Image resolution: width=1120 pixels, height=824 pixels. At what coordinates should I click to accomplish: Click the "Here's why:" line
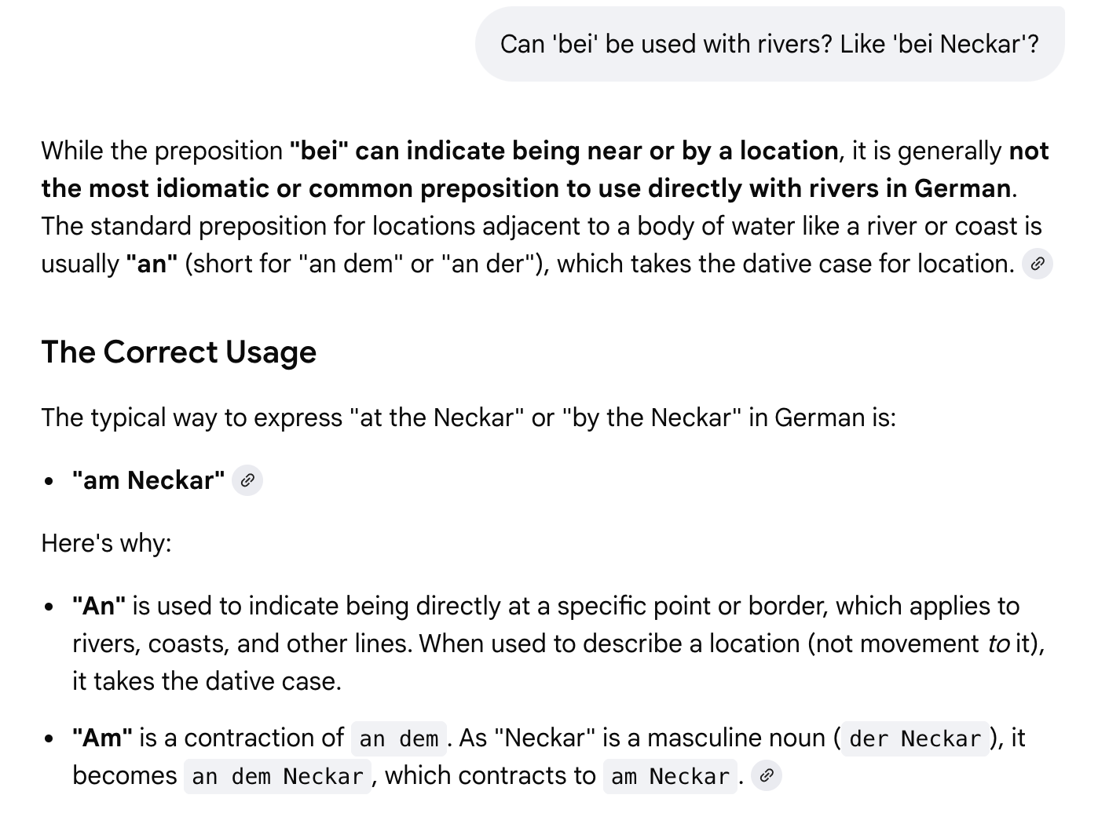click(x=106, y=543)
